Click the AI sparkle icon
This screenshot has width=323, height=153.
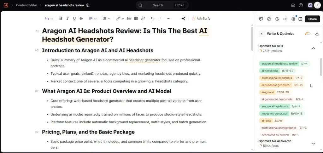point(183,19)
